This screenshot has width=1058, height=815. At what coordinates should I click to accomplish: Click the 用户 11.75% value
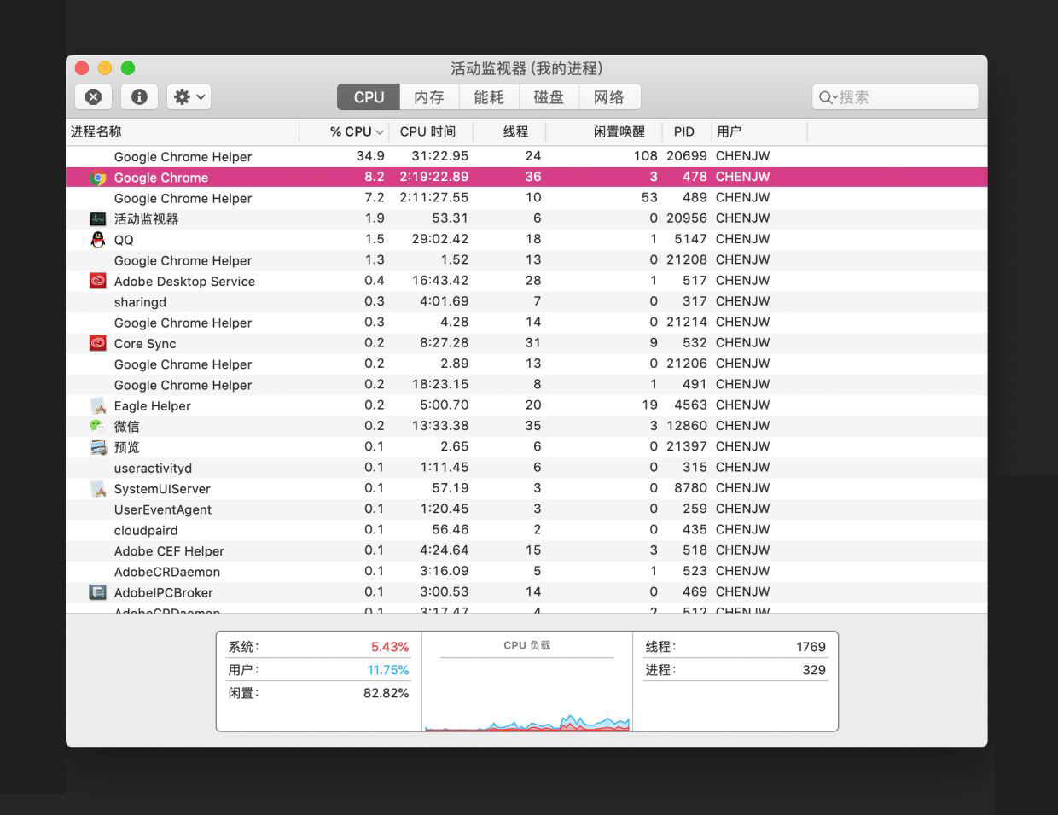pos(387,670)
